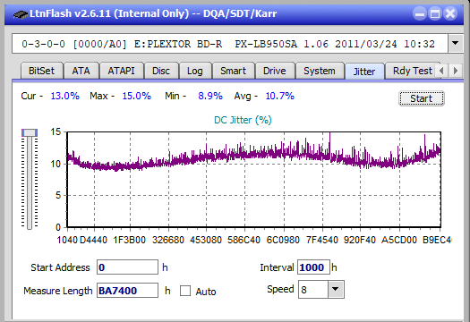Click the LtnFlash chip icon in title bar

coord(21,14)
